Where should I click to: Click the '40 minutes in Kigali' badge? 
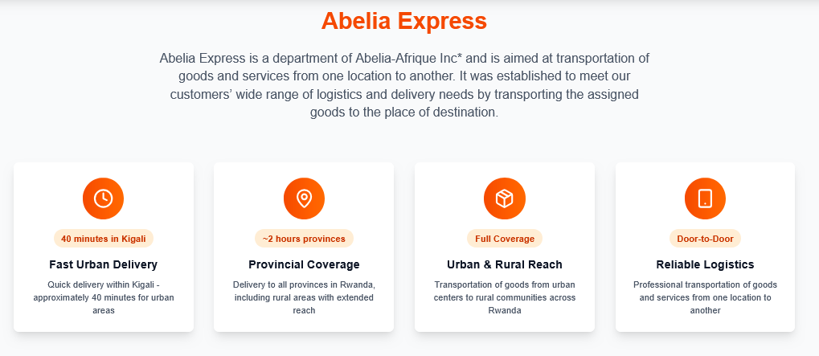click(103, 239)
